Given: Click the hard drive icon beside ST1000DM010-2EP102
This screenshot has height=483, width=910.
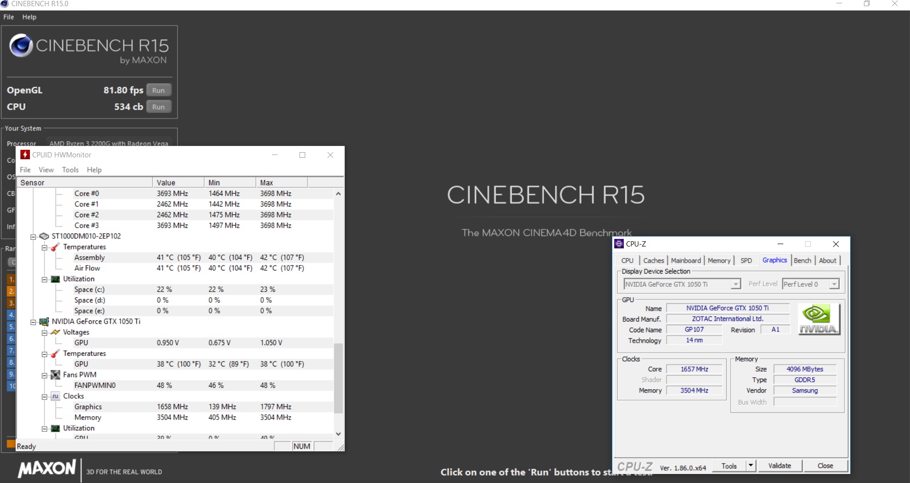Looking at the screenshot, I should pyautogui.click(x=44, y=236).
